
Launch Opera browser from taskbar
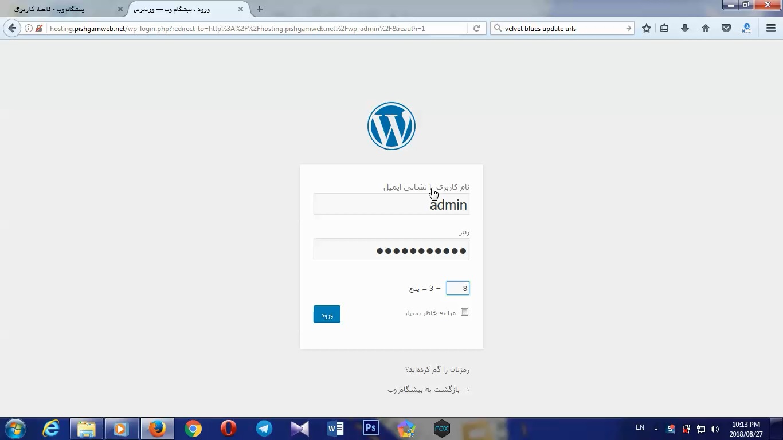(229, 429)
